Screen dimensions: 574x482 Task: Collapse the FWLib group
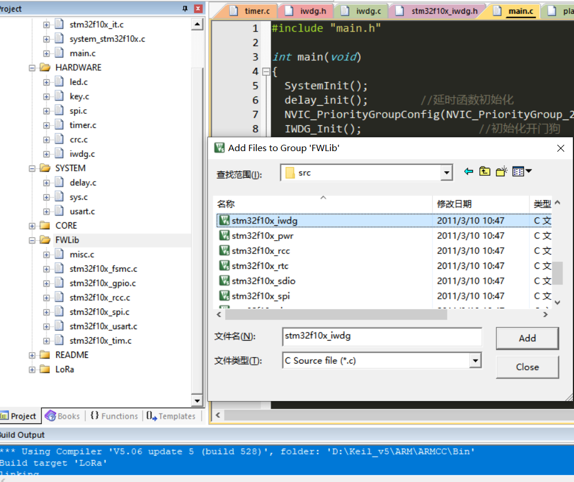(x=32, y=240)
